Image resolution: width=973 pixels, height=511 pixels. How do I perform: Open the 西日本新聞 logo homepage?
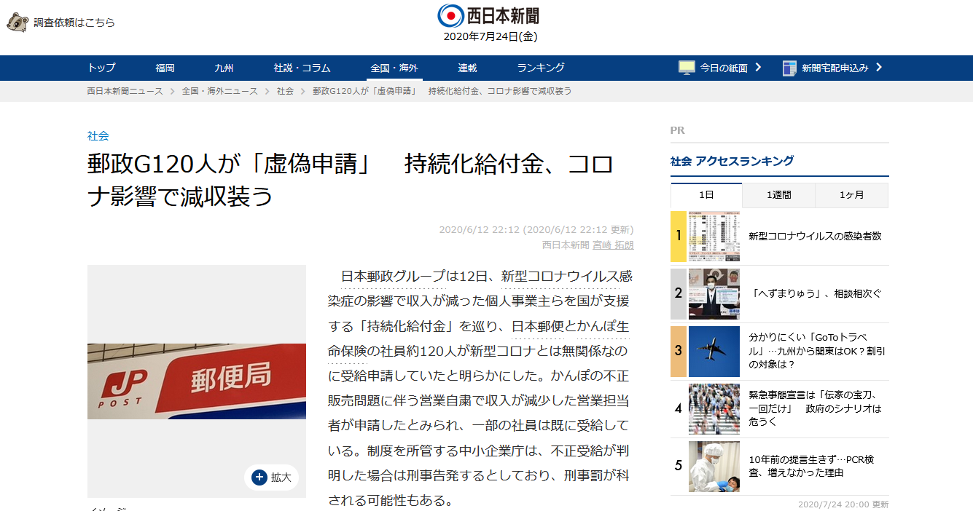tap(488, 15)
